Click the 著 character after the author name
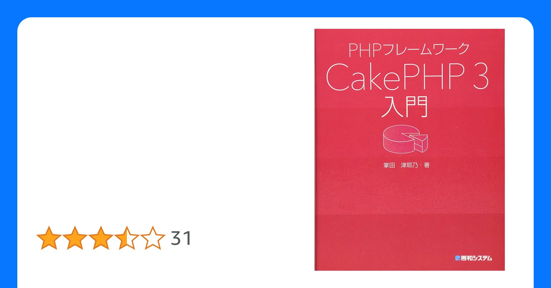This screenshot has width=551, height=288. tap(427, 165)
